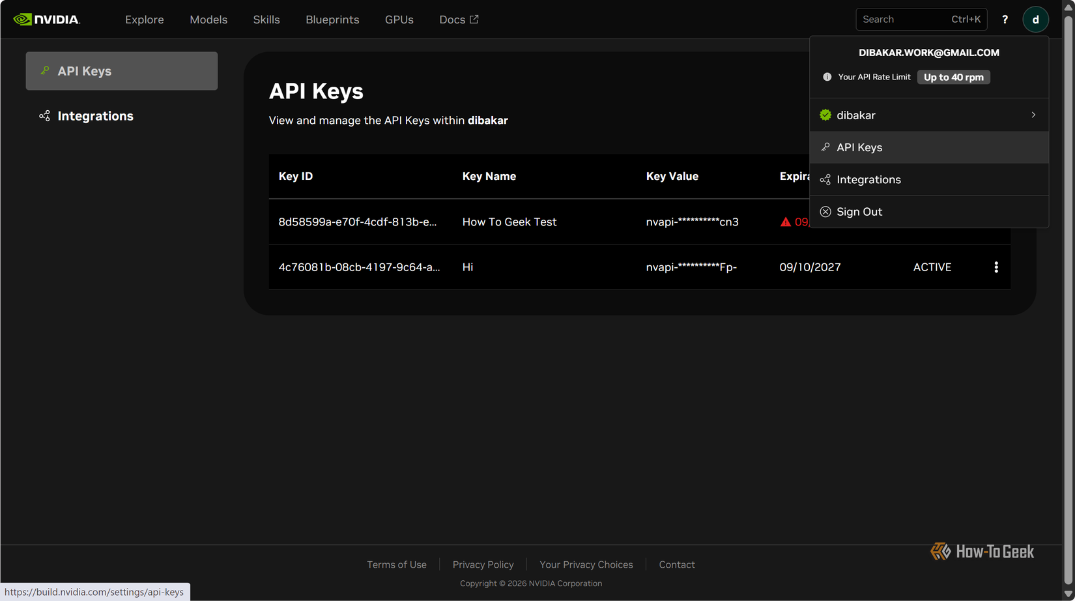1075x601 pixels.
Task: Open Your Privacy Choices link
Action: pyautogui.click(x=586, y=564)
